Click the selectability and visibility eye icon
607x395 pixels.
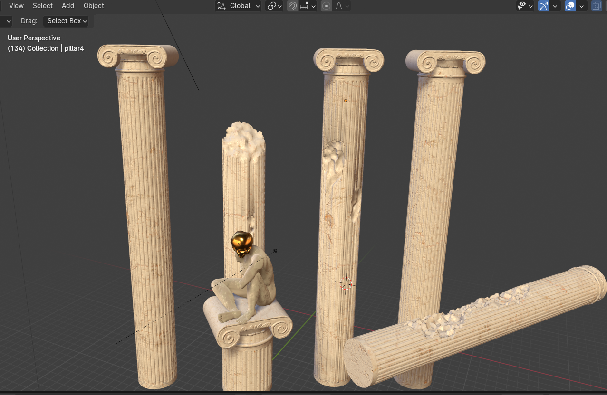coord(525,6)
